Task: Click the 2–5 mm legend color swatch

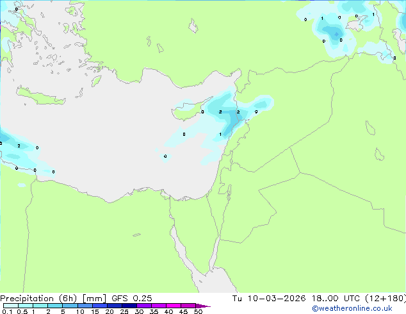Action: click(x=55, y=306)
